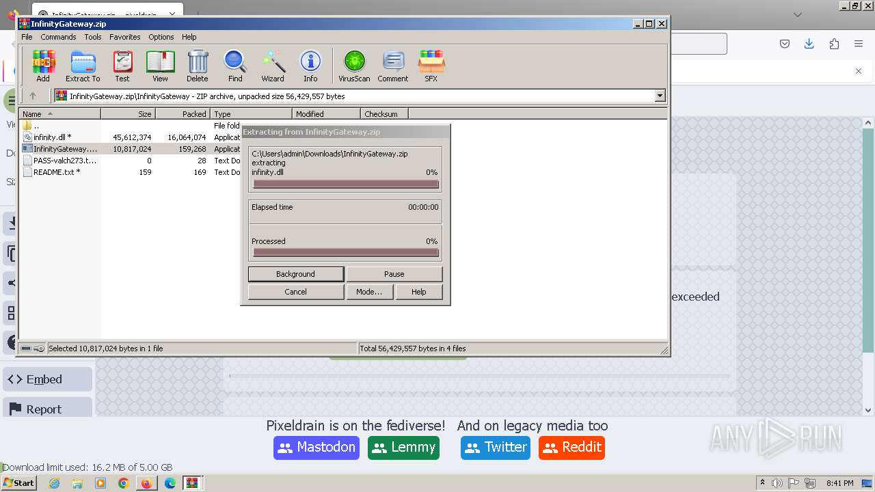Click the taskbar clock showing 8:41 PM
The height and width of the screenshot is (492, 875).
tap(839, 483)
